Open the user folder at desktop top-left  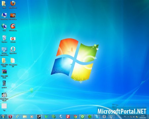(4, 5)
